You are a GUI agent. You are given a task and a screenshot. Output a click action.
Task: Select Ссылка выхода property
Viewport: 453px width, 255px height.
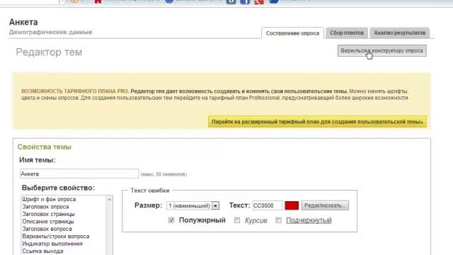(42, 251)
